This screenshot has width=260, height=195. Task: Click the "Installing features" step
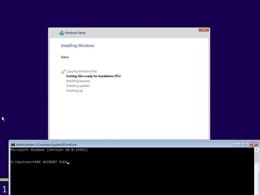click(78, 81)
